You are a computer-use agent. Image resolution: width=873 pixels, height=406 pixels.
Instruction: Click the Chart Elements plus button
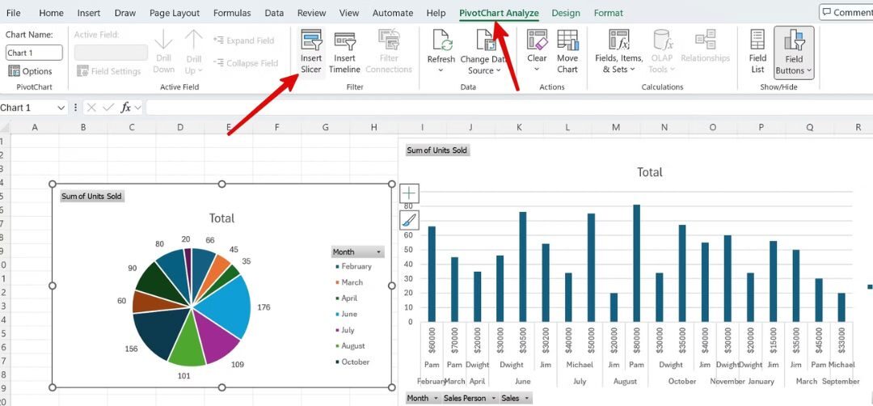(x=409, y=193)
